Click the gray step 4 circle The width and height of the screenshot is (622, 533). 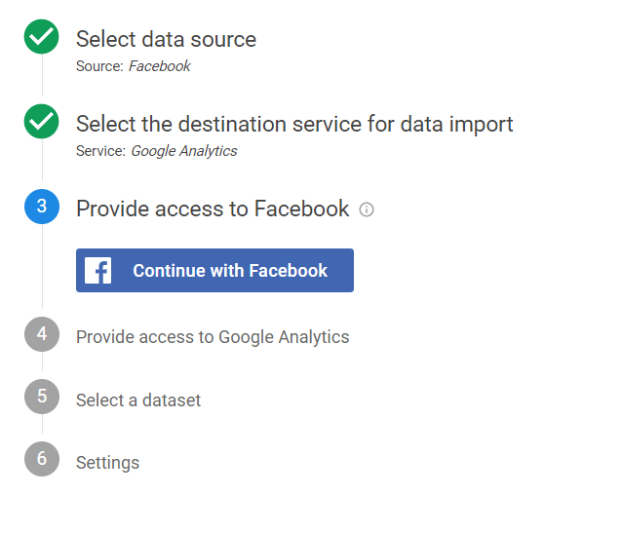tap(42, 334)
